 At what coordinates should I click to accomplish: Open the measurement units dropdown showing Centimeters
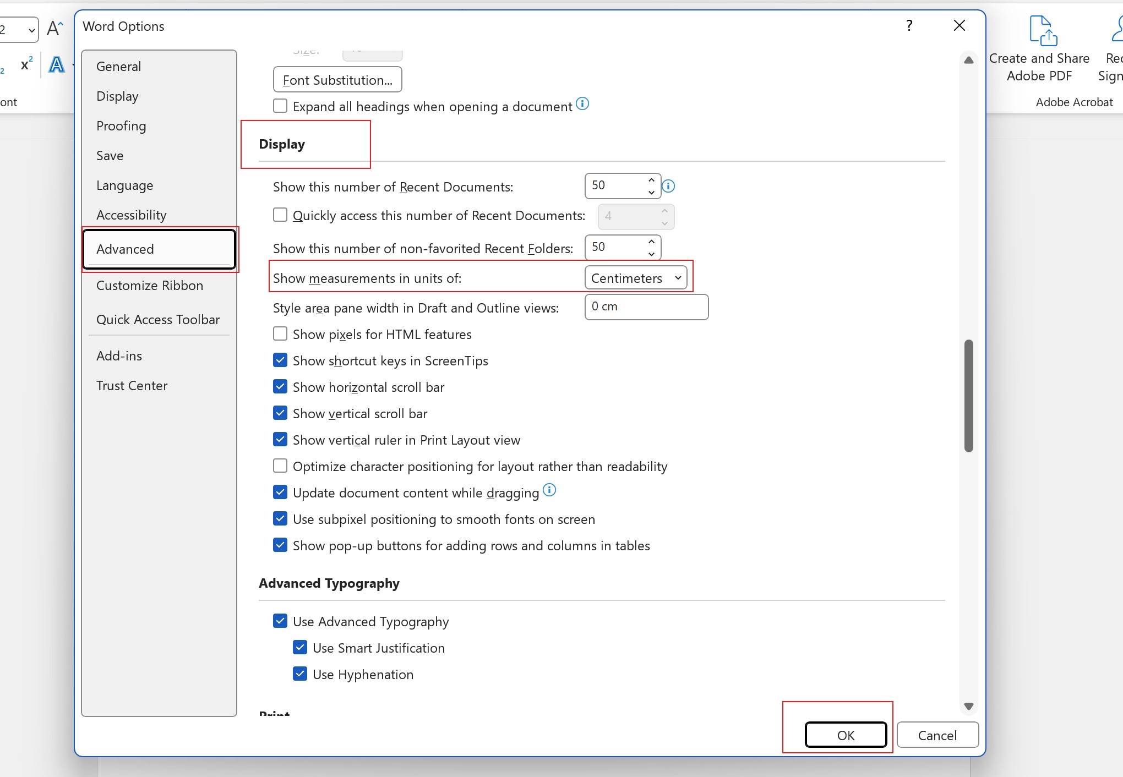pyautogui.click(x=636, y=278)
